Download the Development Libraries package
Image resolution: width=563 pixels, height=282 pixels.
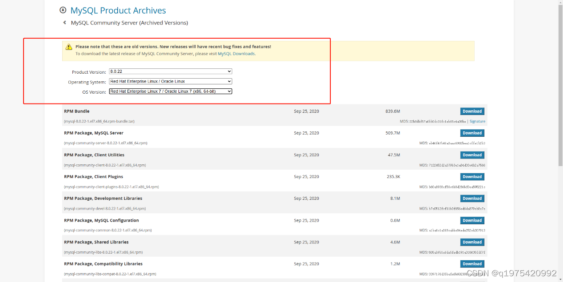[x=472, y=199]
